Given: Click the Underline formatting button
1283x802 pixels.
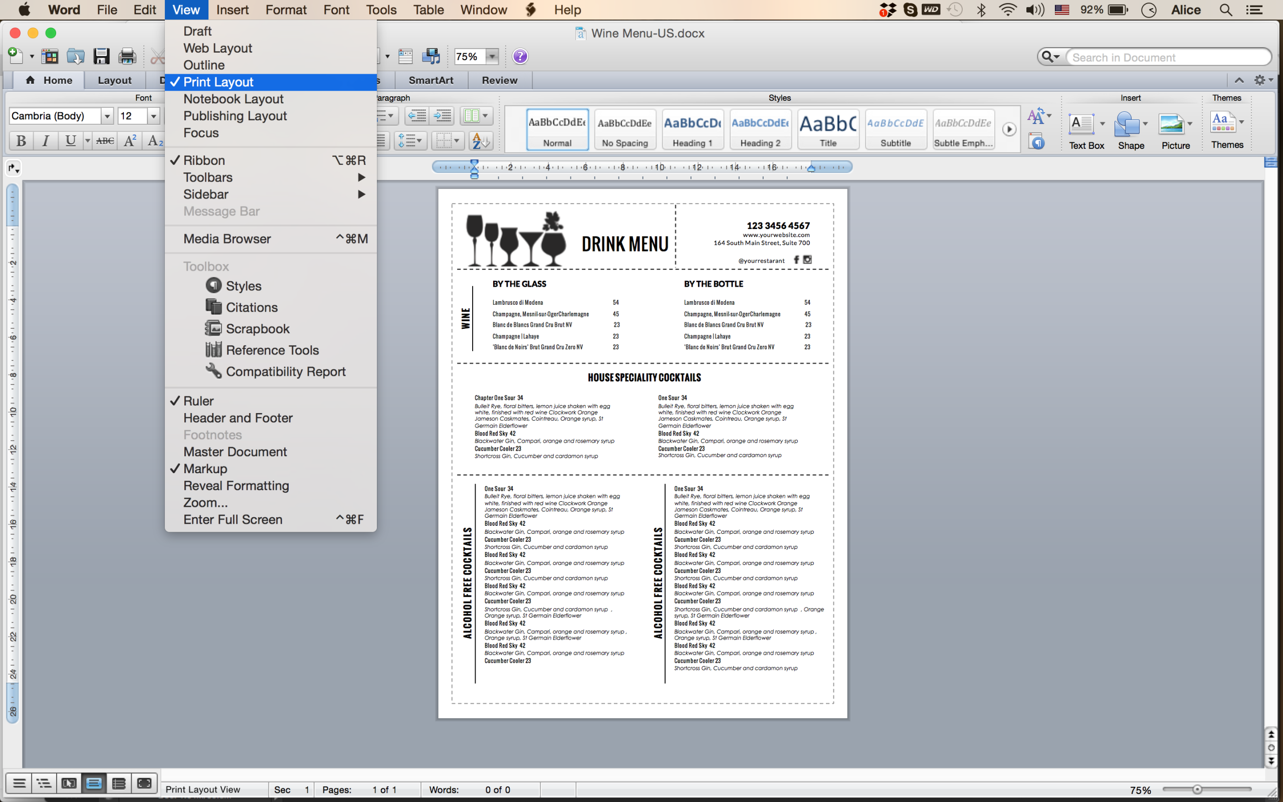Looking at the screenshot, I should click(x=70, y=140).
